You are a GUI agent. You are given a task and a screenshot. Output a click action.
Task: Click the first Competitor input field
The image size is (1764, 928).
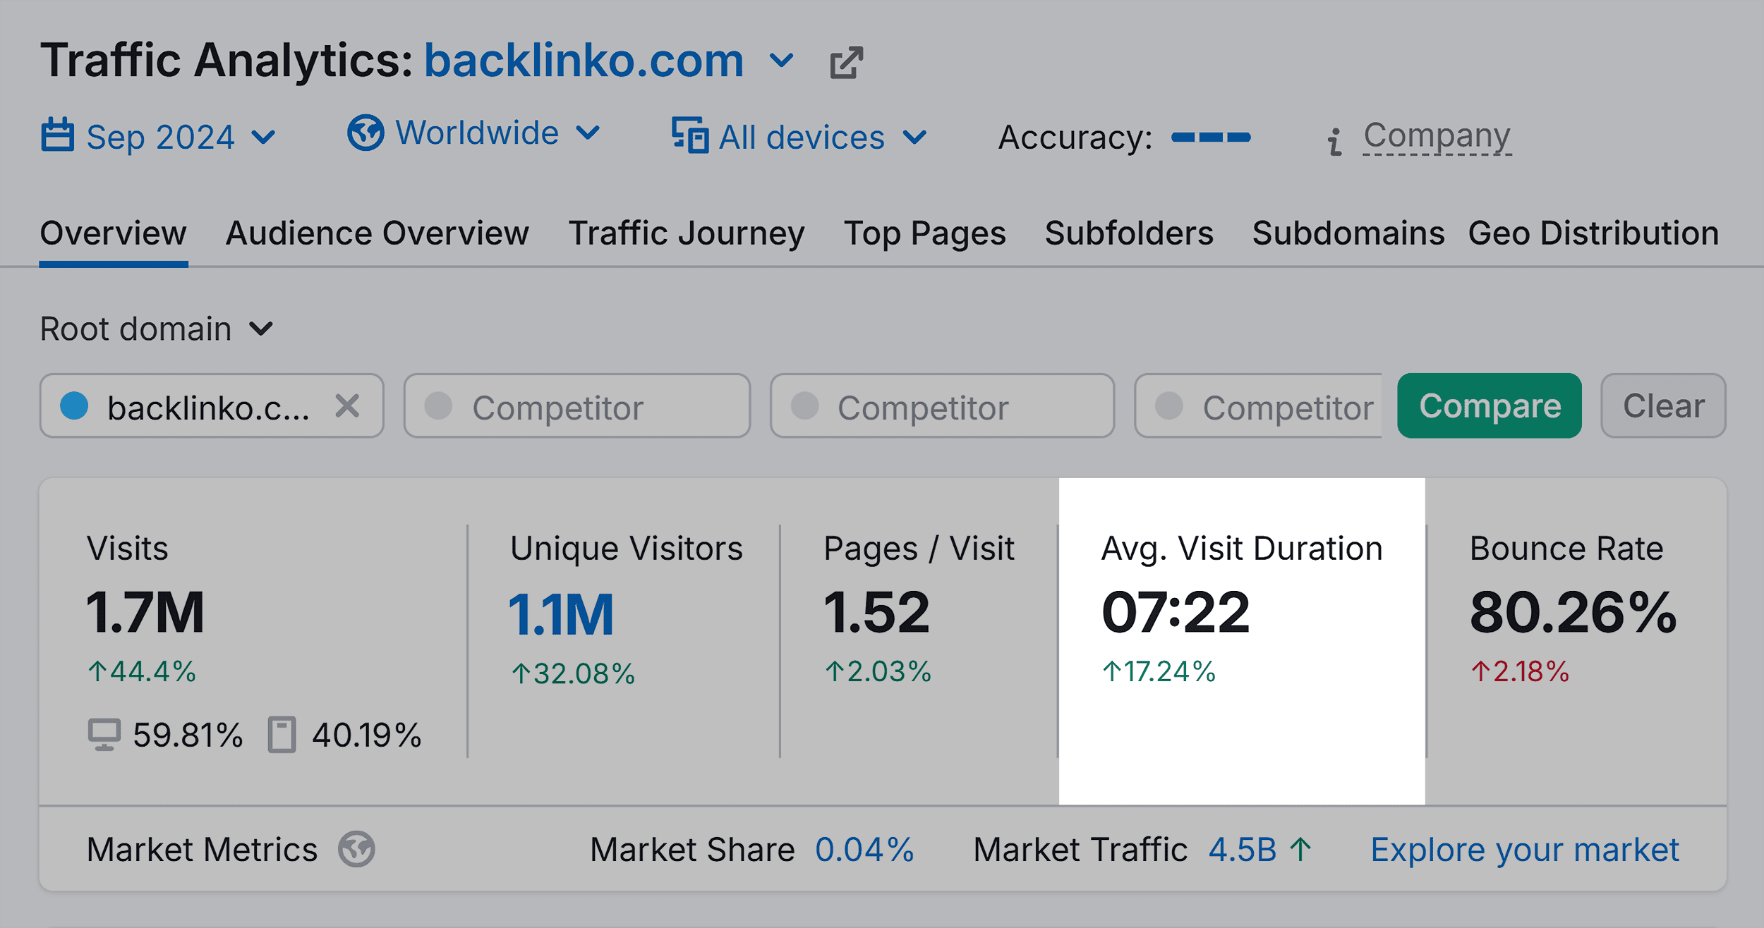pyautogui.click(x=577, y=405)
